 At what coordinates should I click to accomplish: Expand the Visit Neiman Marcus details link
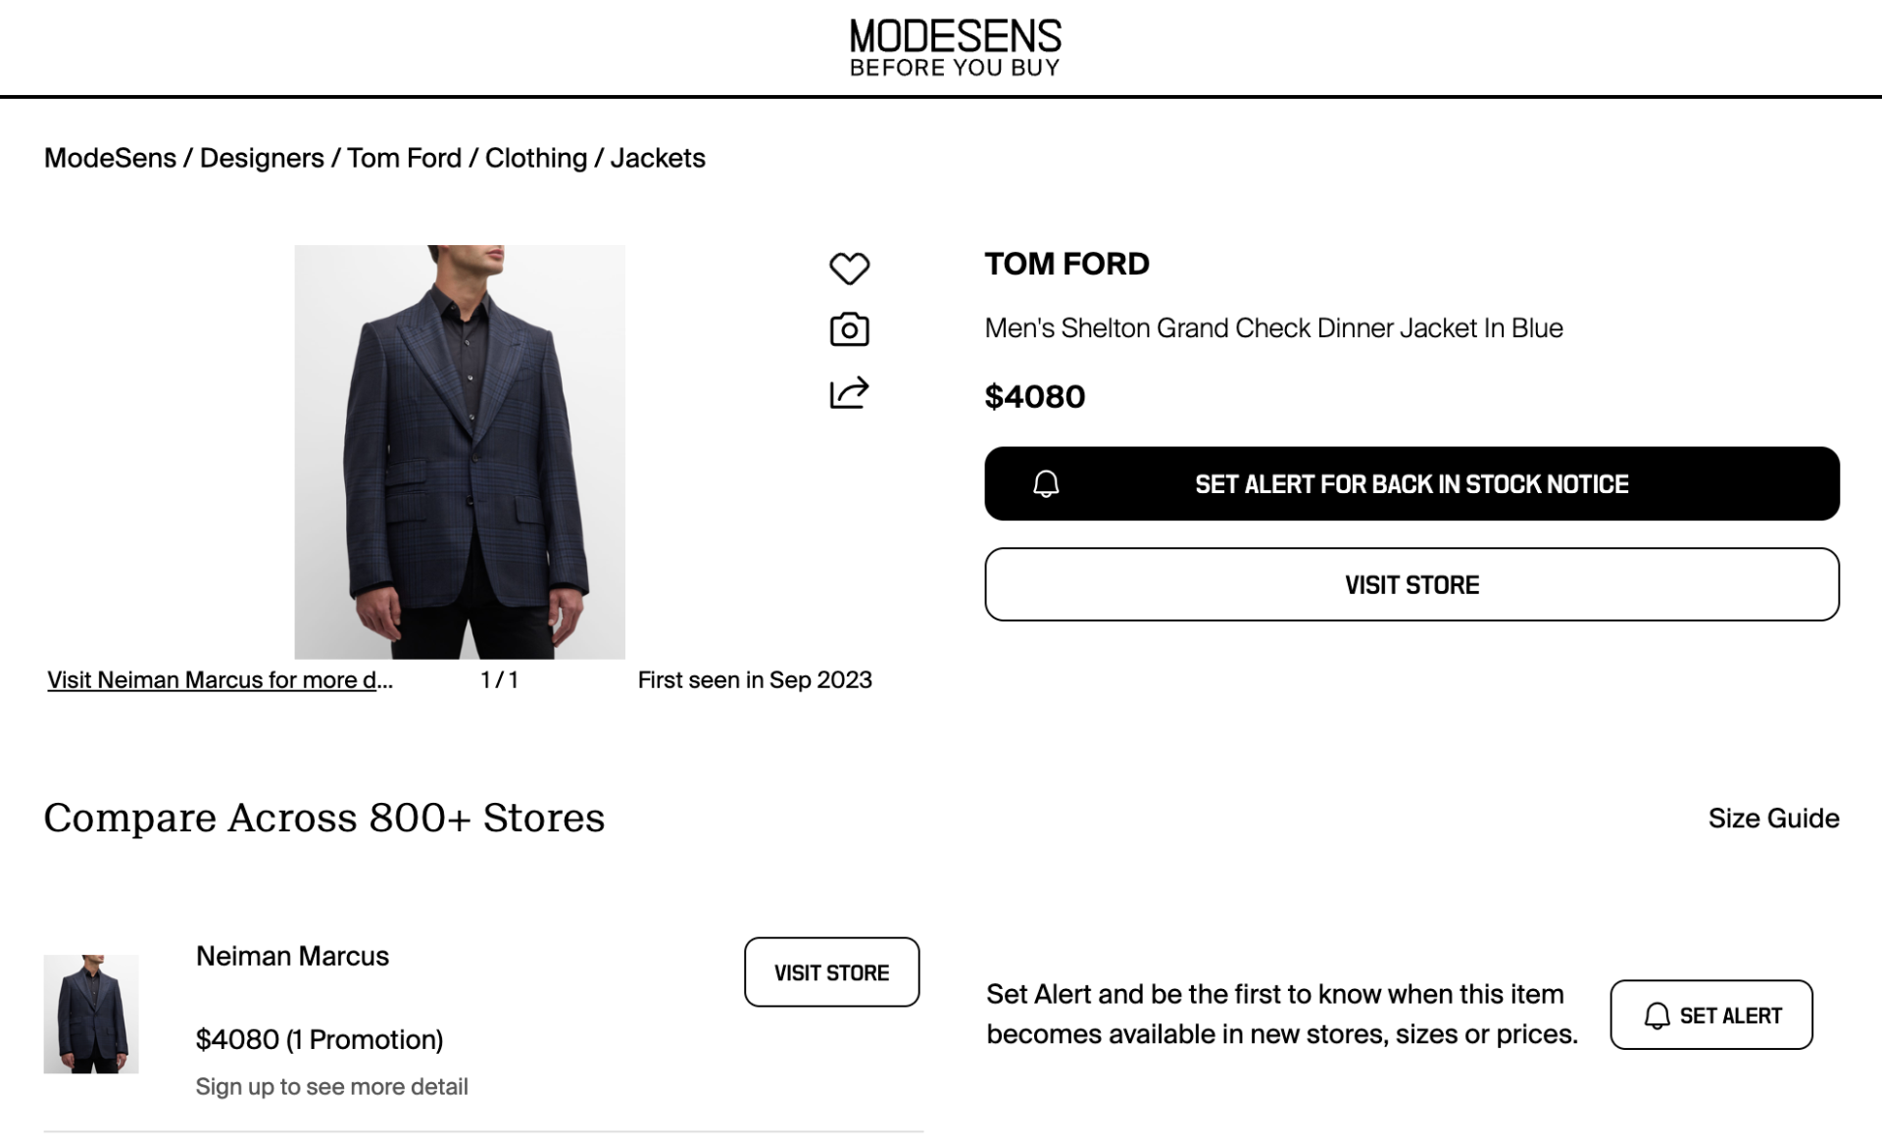tap(220, 679)
